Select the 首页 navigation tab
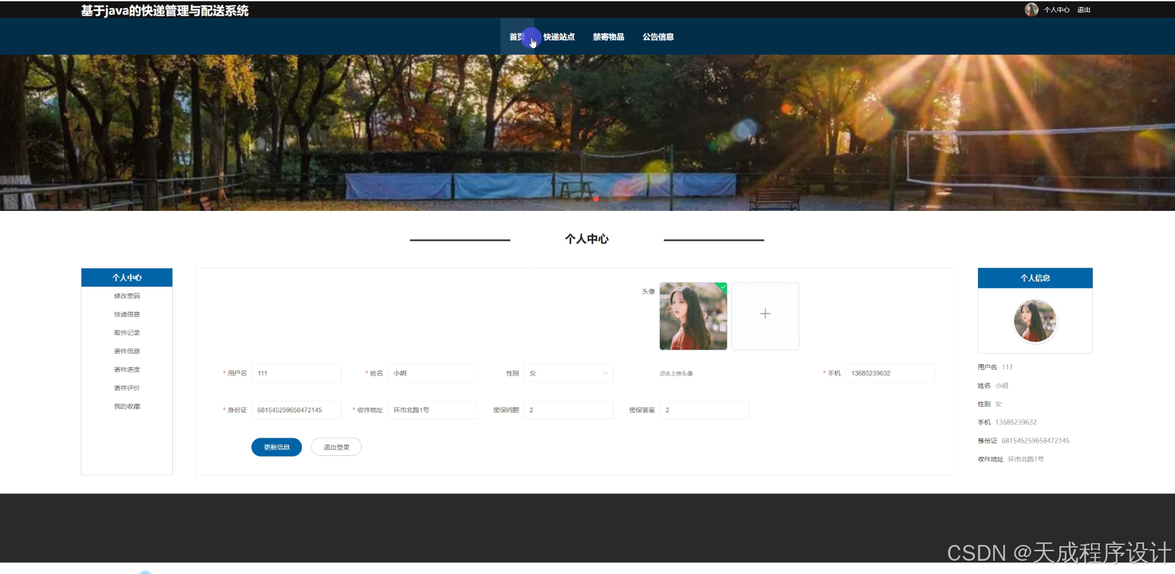The image size is (1175, 574). point(517,37)
